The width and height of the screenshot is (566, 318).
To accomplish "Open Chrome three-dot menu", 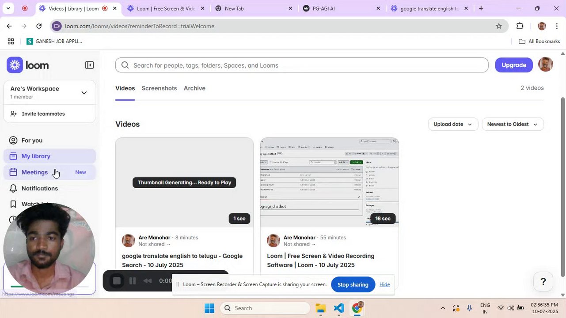I will [557, 26].
